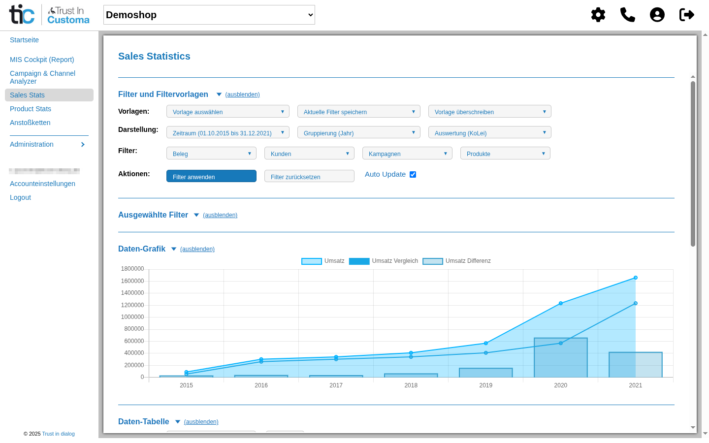Image resolution: width=709 pixels, height=443 pixels.
Task: Click the Filter anwenden button
Action: click(211, 176)
